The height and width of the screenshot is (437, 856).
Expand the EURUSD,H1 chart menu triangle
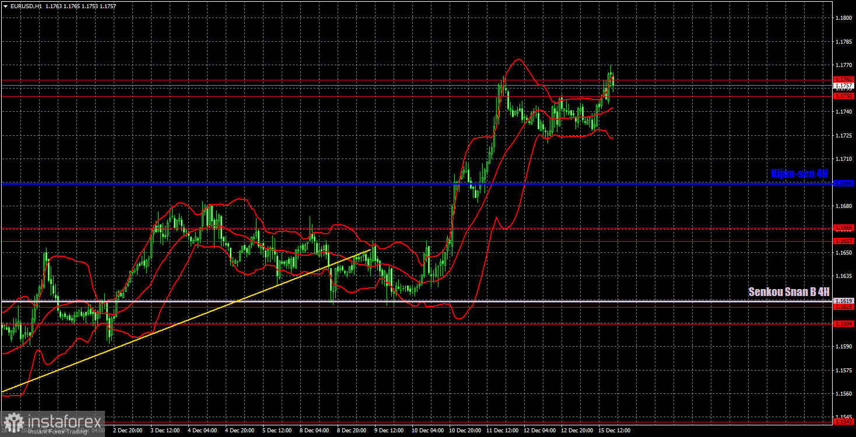pyautogui.click(x=5, y=5)
